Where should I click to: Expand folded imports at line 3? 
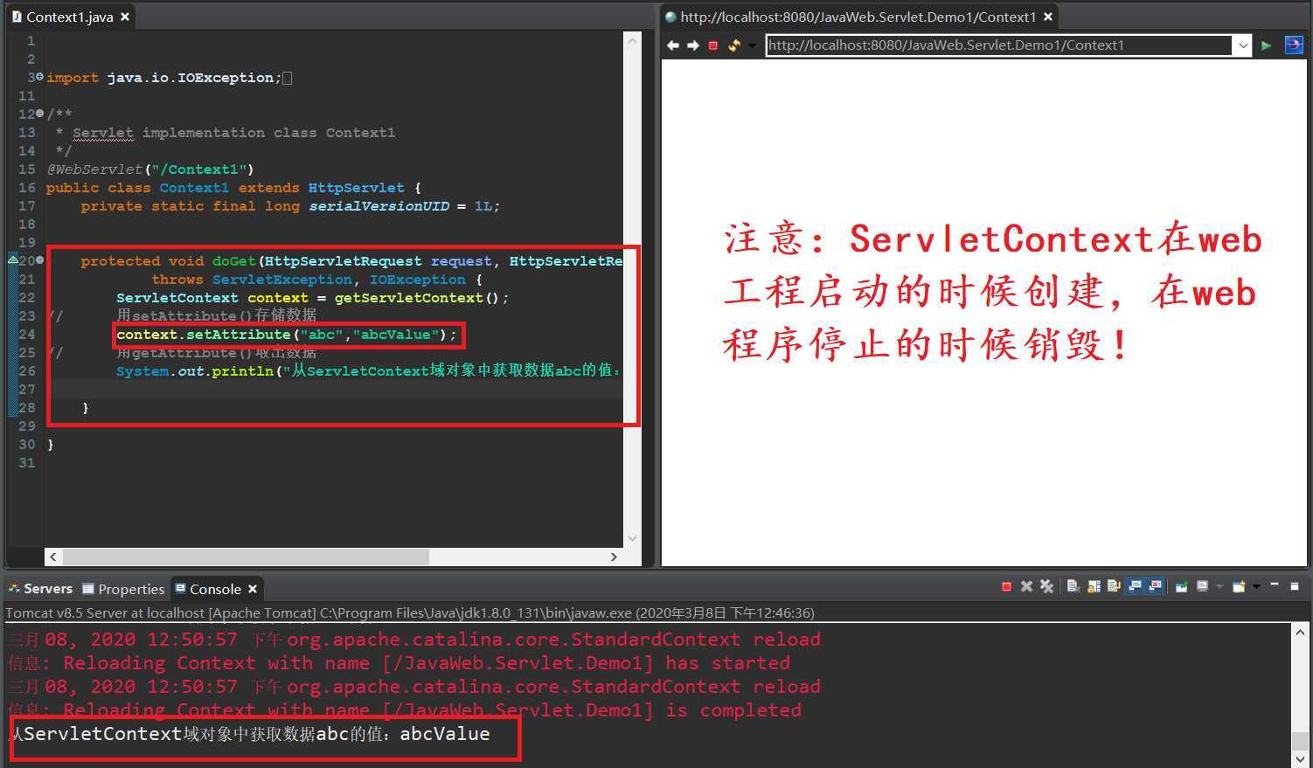pyautogui.click(x=39, y=77)
